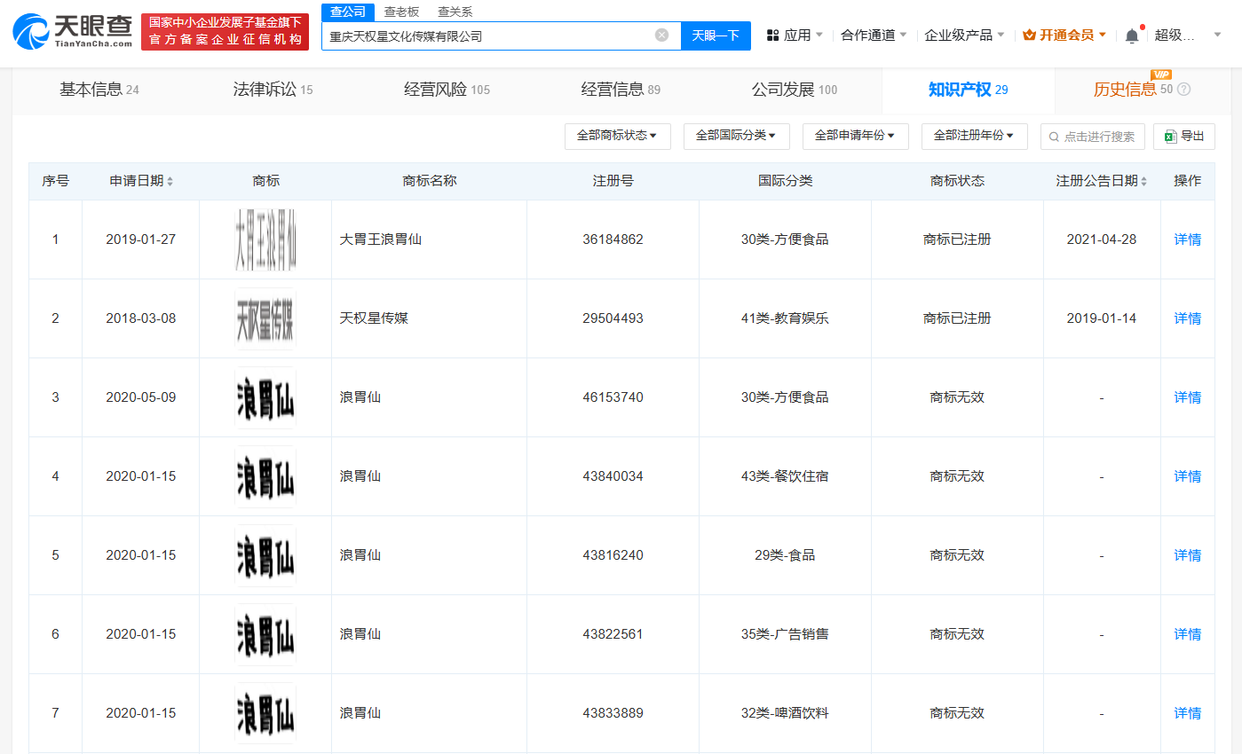Click the 天眼一下 search button

[x=716, y=35]
